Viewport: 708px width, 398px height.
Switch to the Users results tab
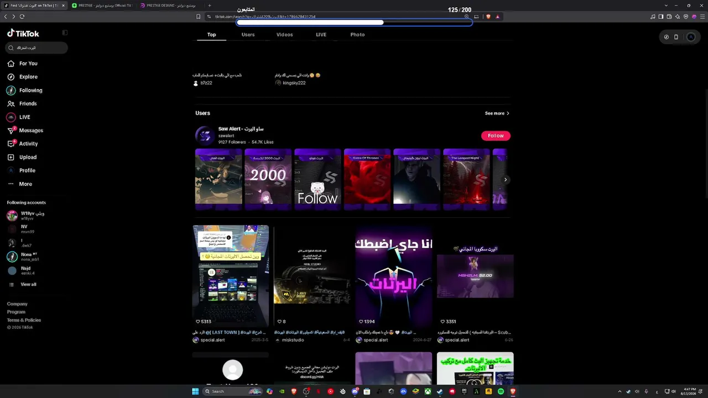248,35
